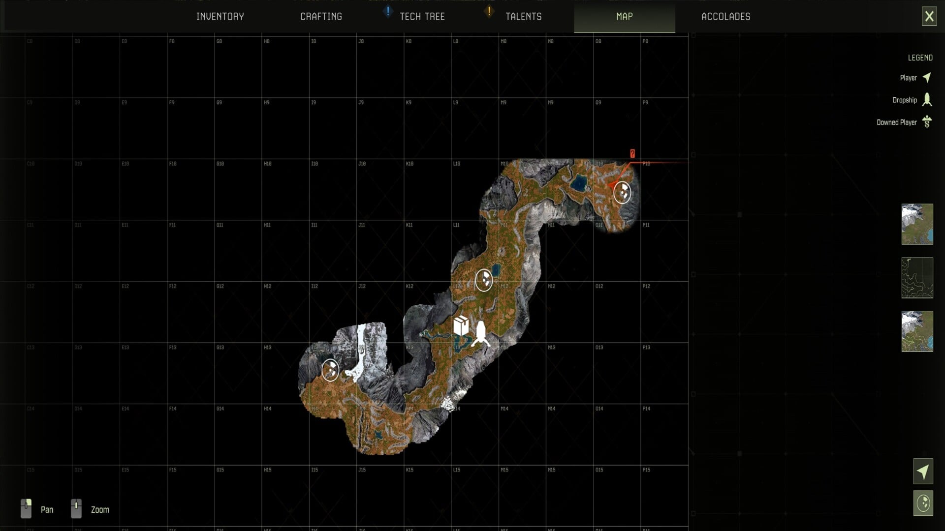Close the map screen with X
The width and height of the screenshot is (945, 531).
(929, 17)
